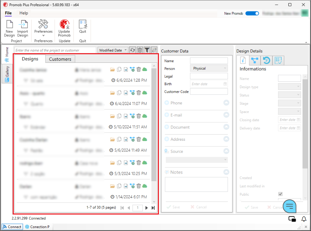Open the Modified Date sort dropdown
The width and height of the screenshot is (311, 231).
[x=113, y=50]
